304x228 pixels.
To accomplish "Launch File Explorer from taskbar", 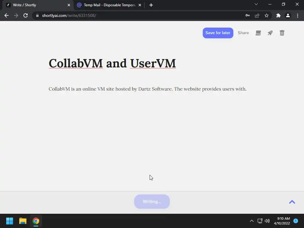I will click(x=23, y=221).
